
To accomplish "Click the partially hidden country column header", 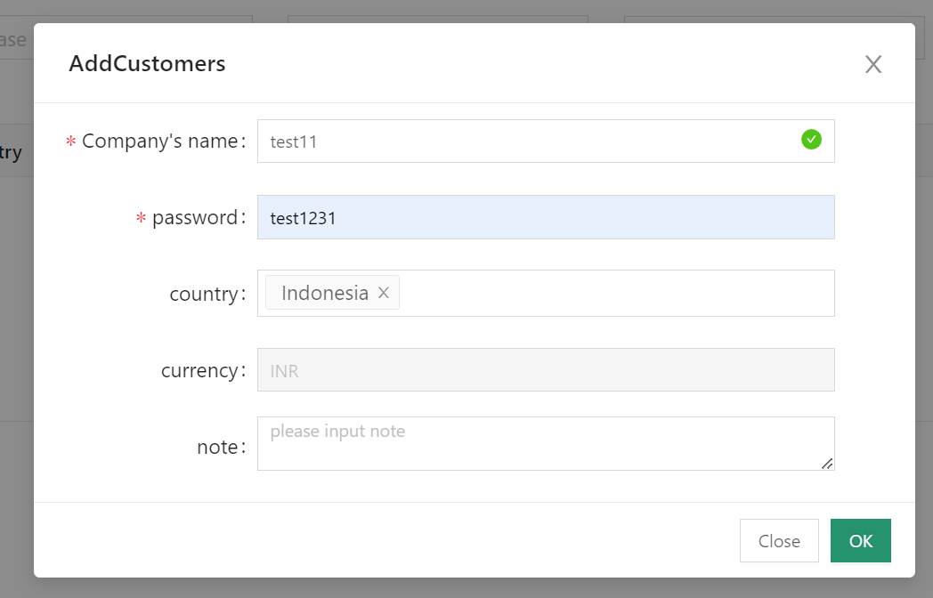I will tap(12, 152).
